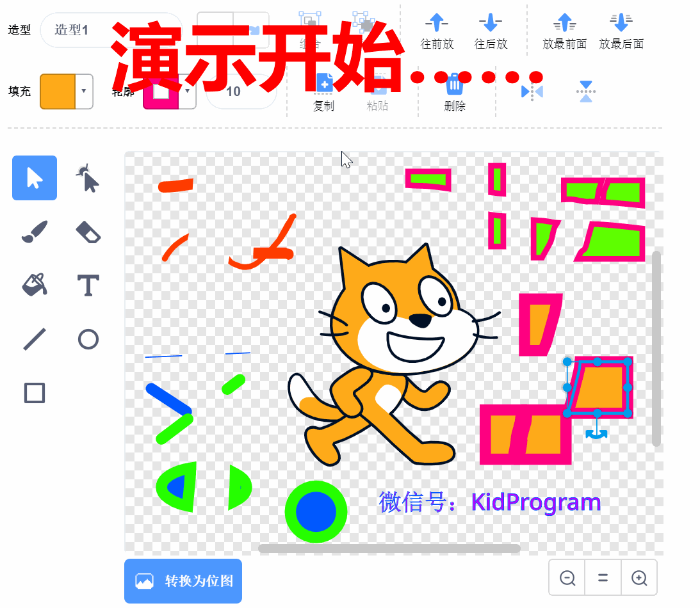The image size is (700, 608).
Task: Click the horizontal canvas scrollbar
Action: (389, 548)
